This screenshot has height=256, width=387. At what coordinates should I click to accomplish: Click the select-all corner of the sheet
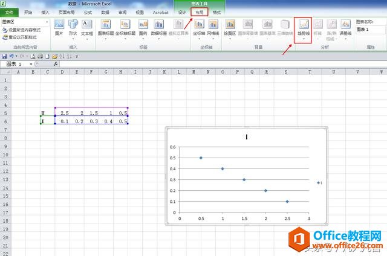coord(5,72)
